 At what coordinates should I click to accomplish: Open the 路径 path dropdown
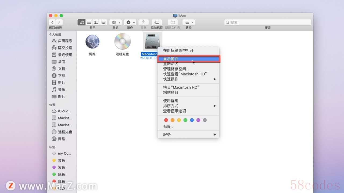pyautogui.click(x=188, y=22)
